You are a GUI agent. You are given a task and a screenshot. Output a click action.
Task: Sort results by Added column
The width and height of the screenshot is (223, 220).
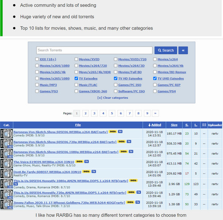(154, 125)
